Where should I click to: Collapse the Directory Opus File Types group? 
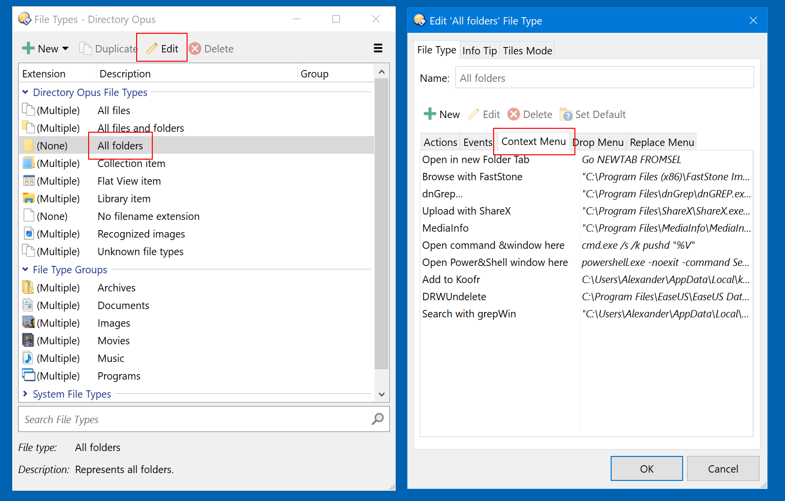(x=25, y=92)
